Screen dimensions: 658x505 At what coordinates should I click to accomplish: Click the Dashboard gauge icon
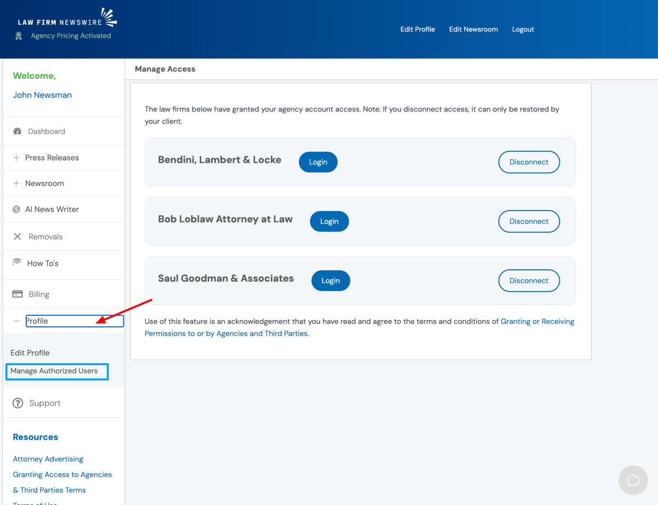coord(17,132)
